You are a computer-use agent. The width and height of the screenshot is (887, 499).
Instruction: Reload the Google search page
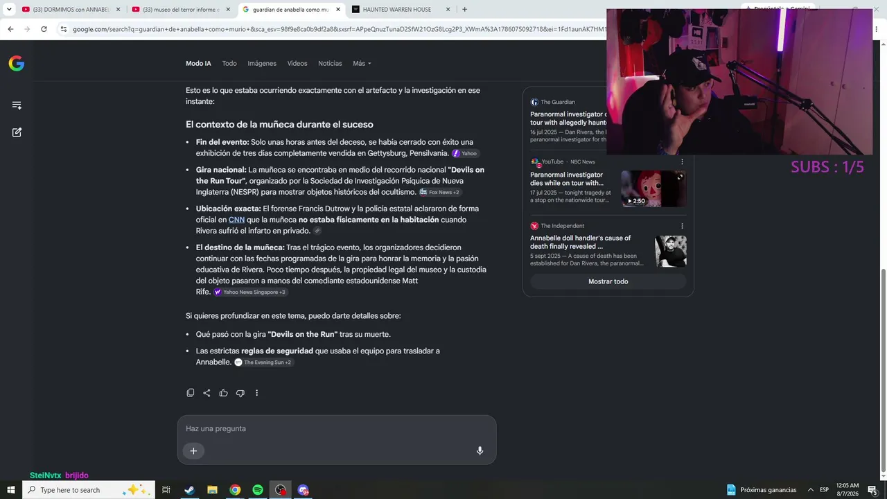[x=44, y=29]
